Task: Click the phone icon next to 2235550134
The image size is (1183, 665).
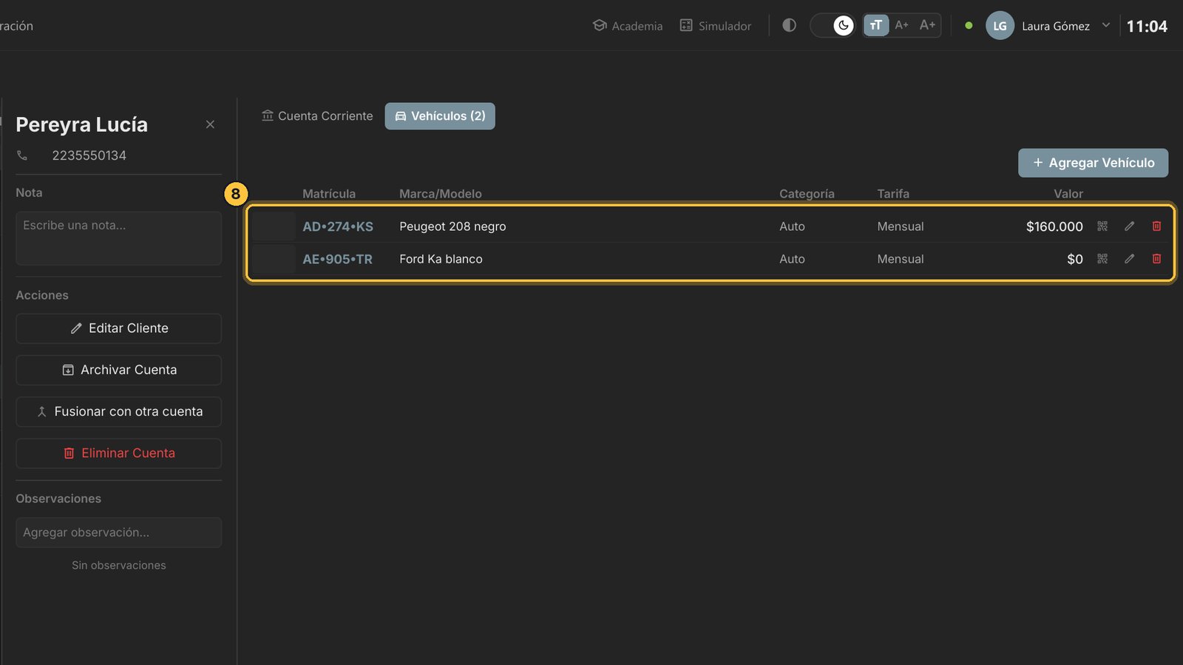Action: coord(22,155)
